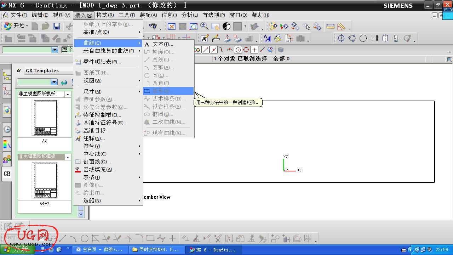Expand the second 非主模型图纸模板 dropdown arrow
The image size is (453, 255).
click(68, 157)
